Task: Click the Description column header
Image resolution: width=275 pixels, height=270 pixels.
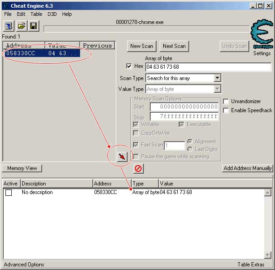Action: (x=57, y=184)
